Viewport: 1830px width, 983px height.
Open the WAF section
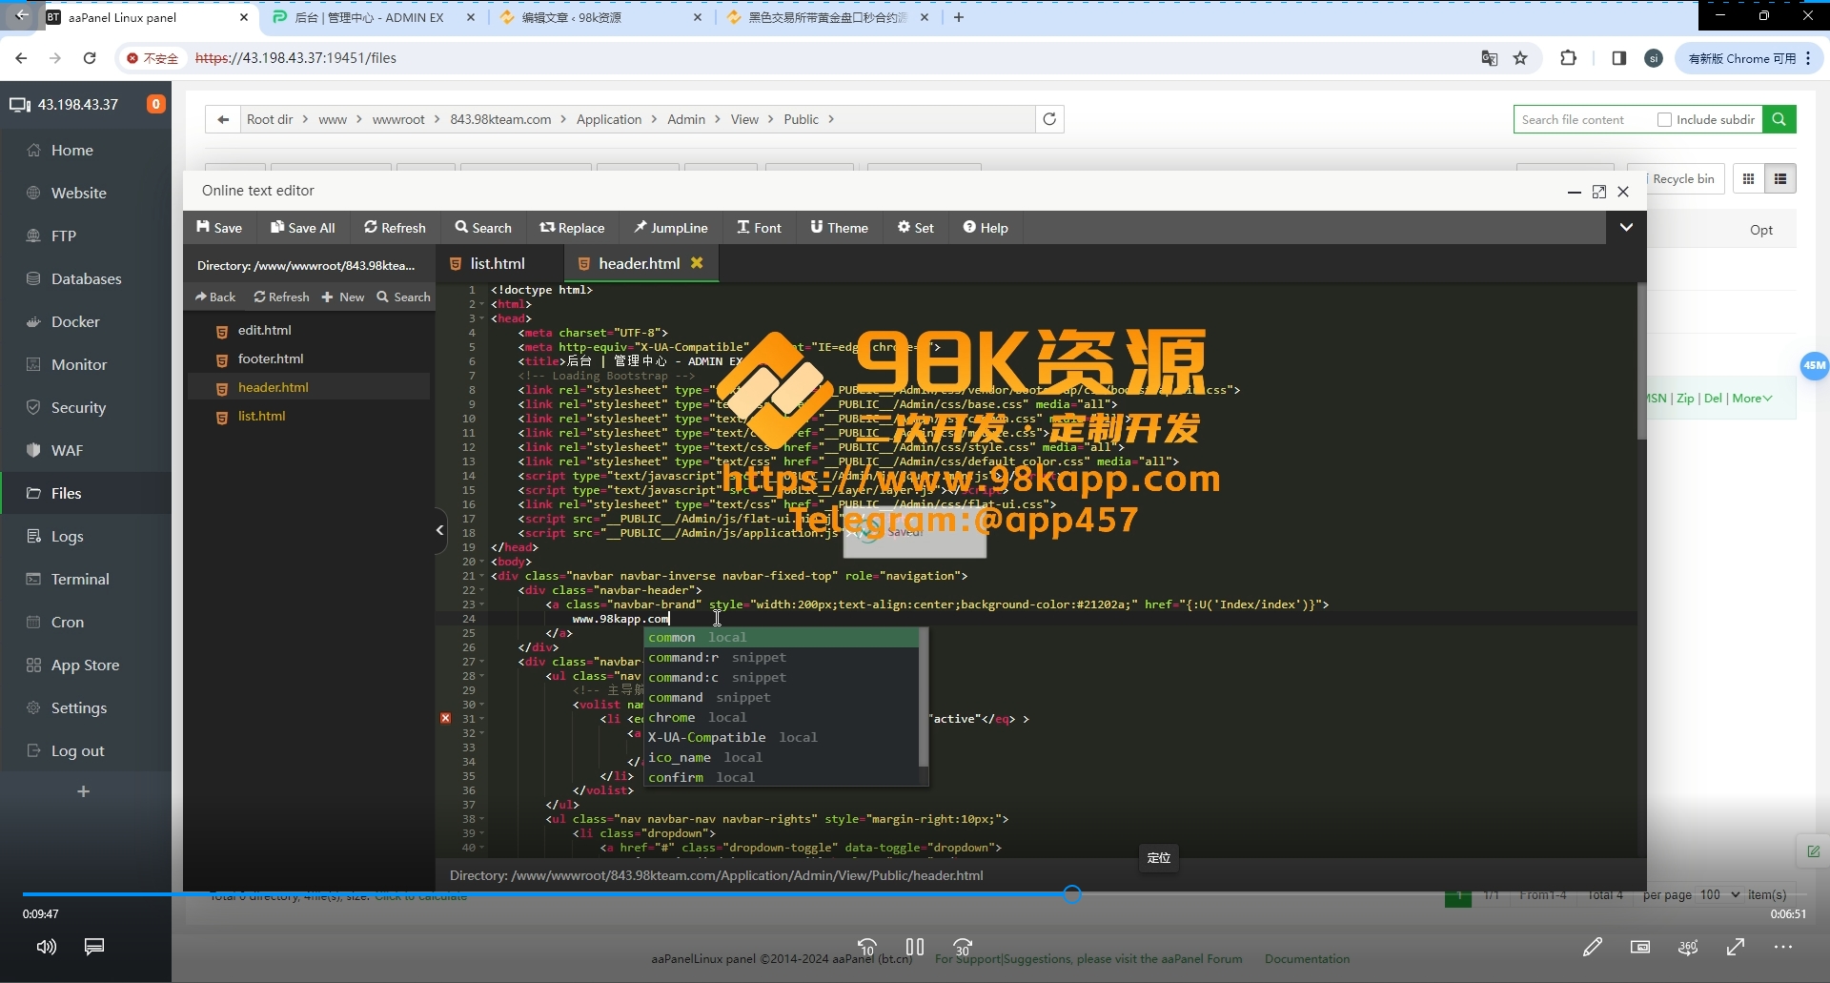point(67,450)
